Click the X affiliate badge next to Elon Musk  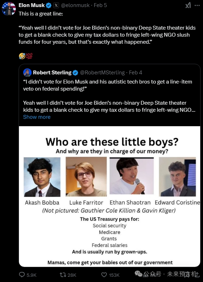pyautogui.click(x=56, y=5)
